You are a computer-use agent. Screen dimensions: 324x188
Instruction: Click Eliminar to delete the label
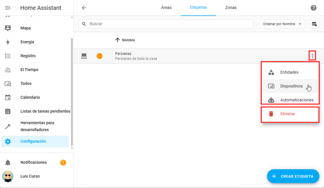pyautogui.click(x=288, y=114)
